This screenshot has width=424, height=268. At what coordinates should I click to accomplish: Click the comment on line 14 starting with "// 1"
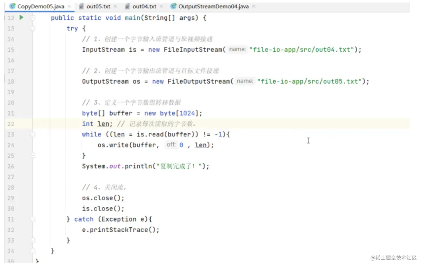coord(147,39)
